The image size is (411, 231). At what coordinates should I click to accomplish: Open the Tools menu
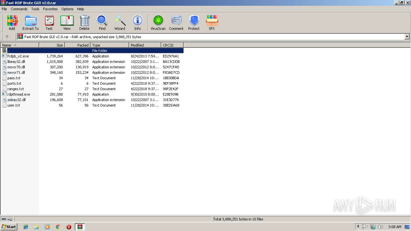click(35, 9)
